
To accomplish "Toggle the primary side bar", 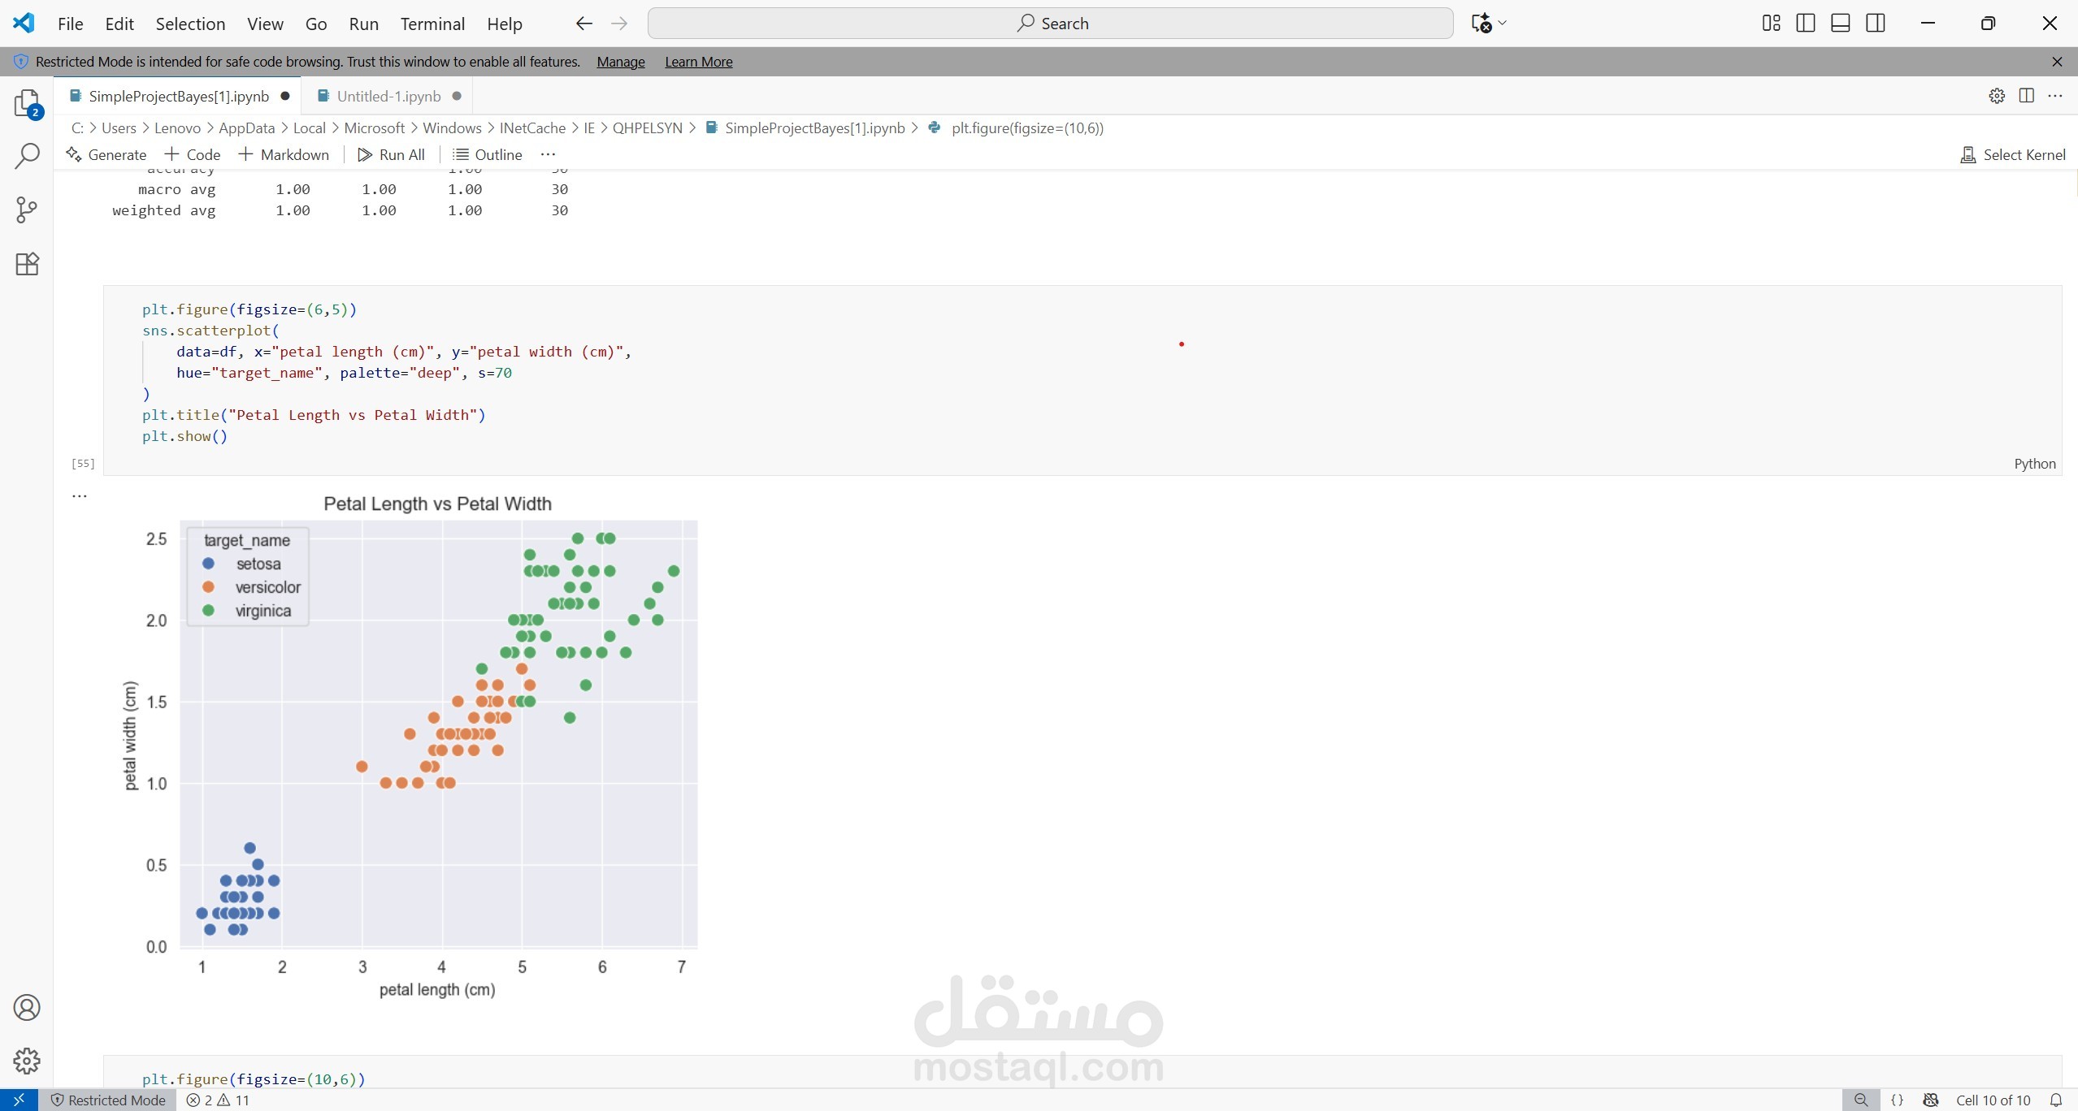I will point(1806,24).
